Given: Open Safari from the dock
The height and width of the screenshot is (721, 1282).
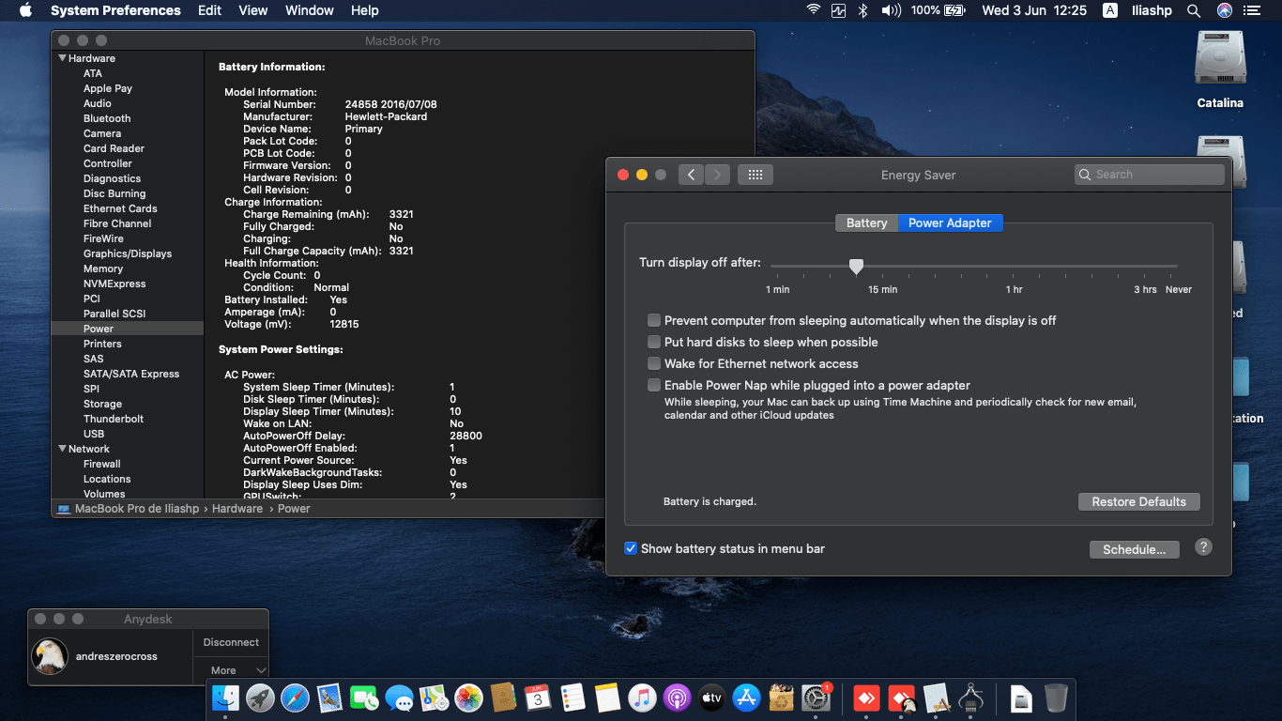Looking at the screenshot, I should (295, 698).
